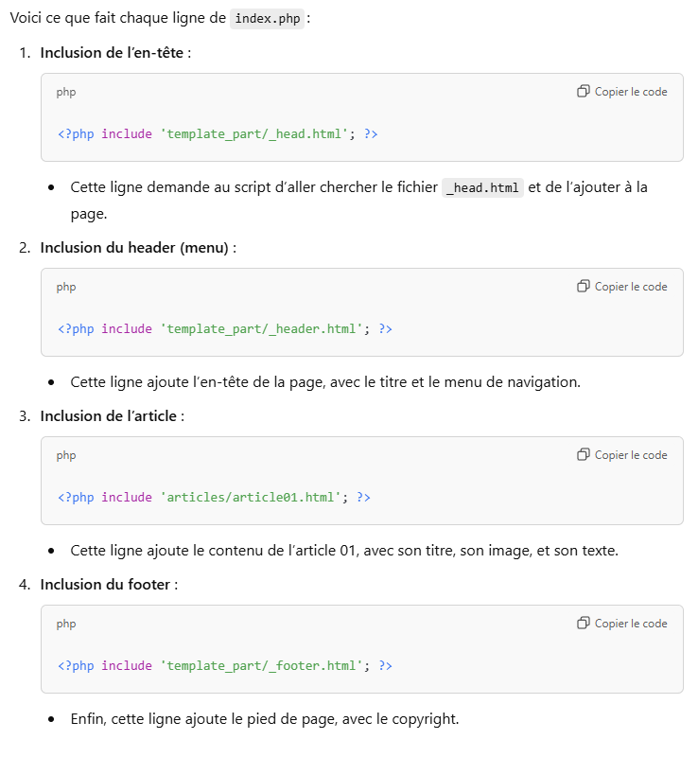Click the php language label of the footer code block
The height and width of the screenshot is (757, 698).
pyautogui.click(x=66, y=624)
